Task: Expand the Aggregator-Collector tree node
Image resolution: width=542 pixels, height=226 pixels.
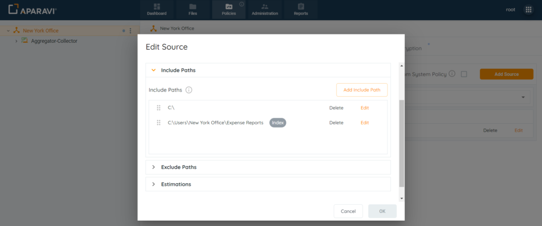Action: pyautogui.click(x=16, y=41)
